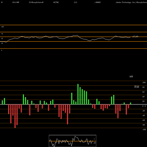Viewport: 147px width, 147px height.
Task: Click the RSI value label 47.59
Action: click(x=135, y=36)
